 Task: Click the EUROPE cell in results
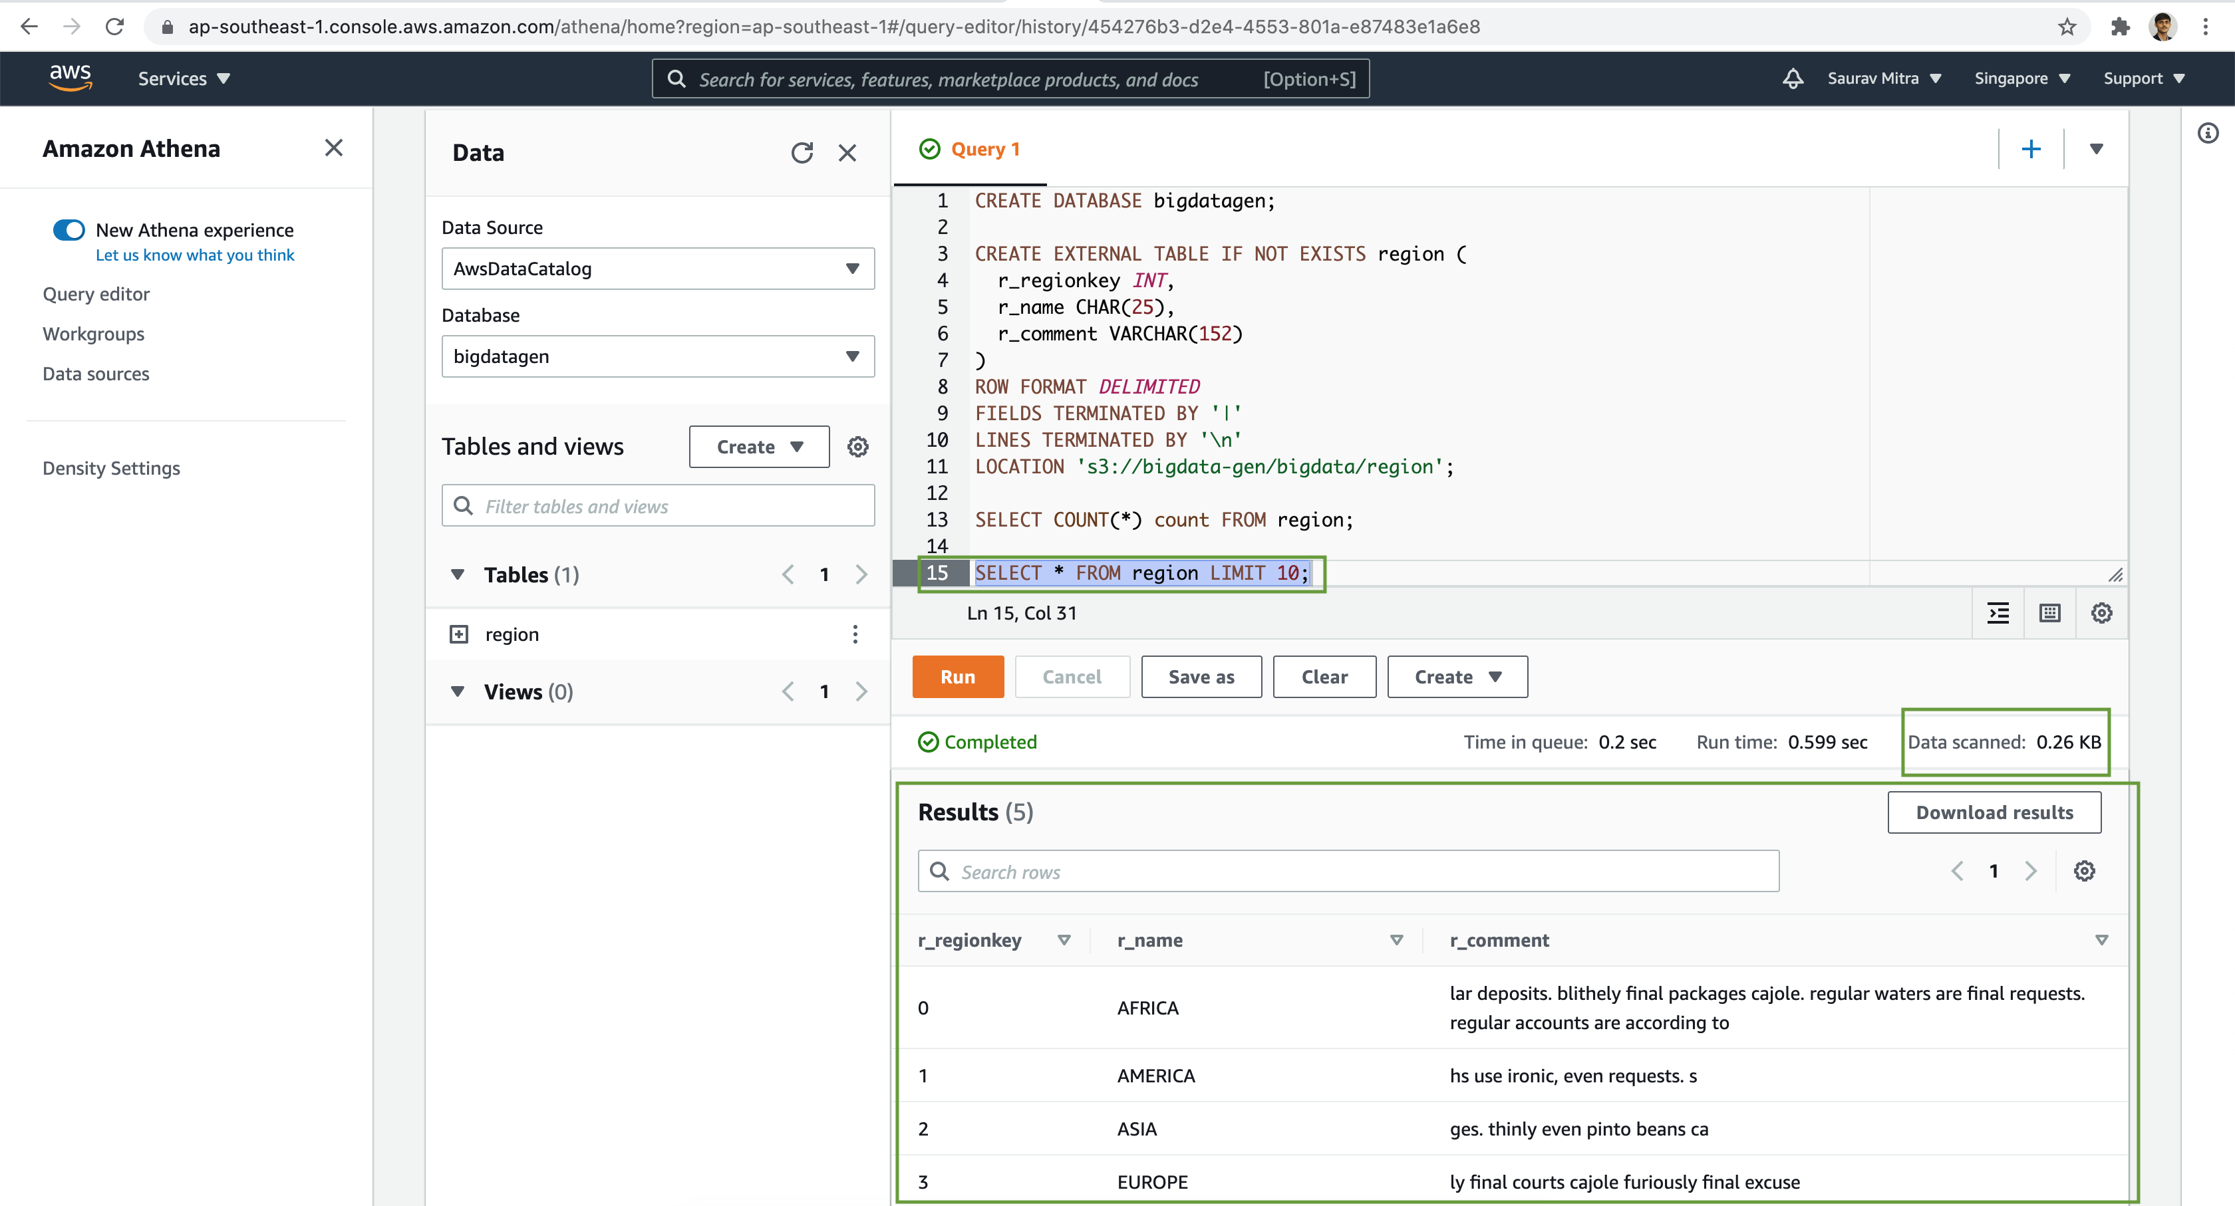click(1152, 1183)
